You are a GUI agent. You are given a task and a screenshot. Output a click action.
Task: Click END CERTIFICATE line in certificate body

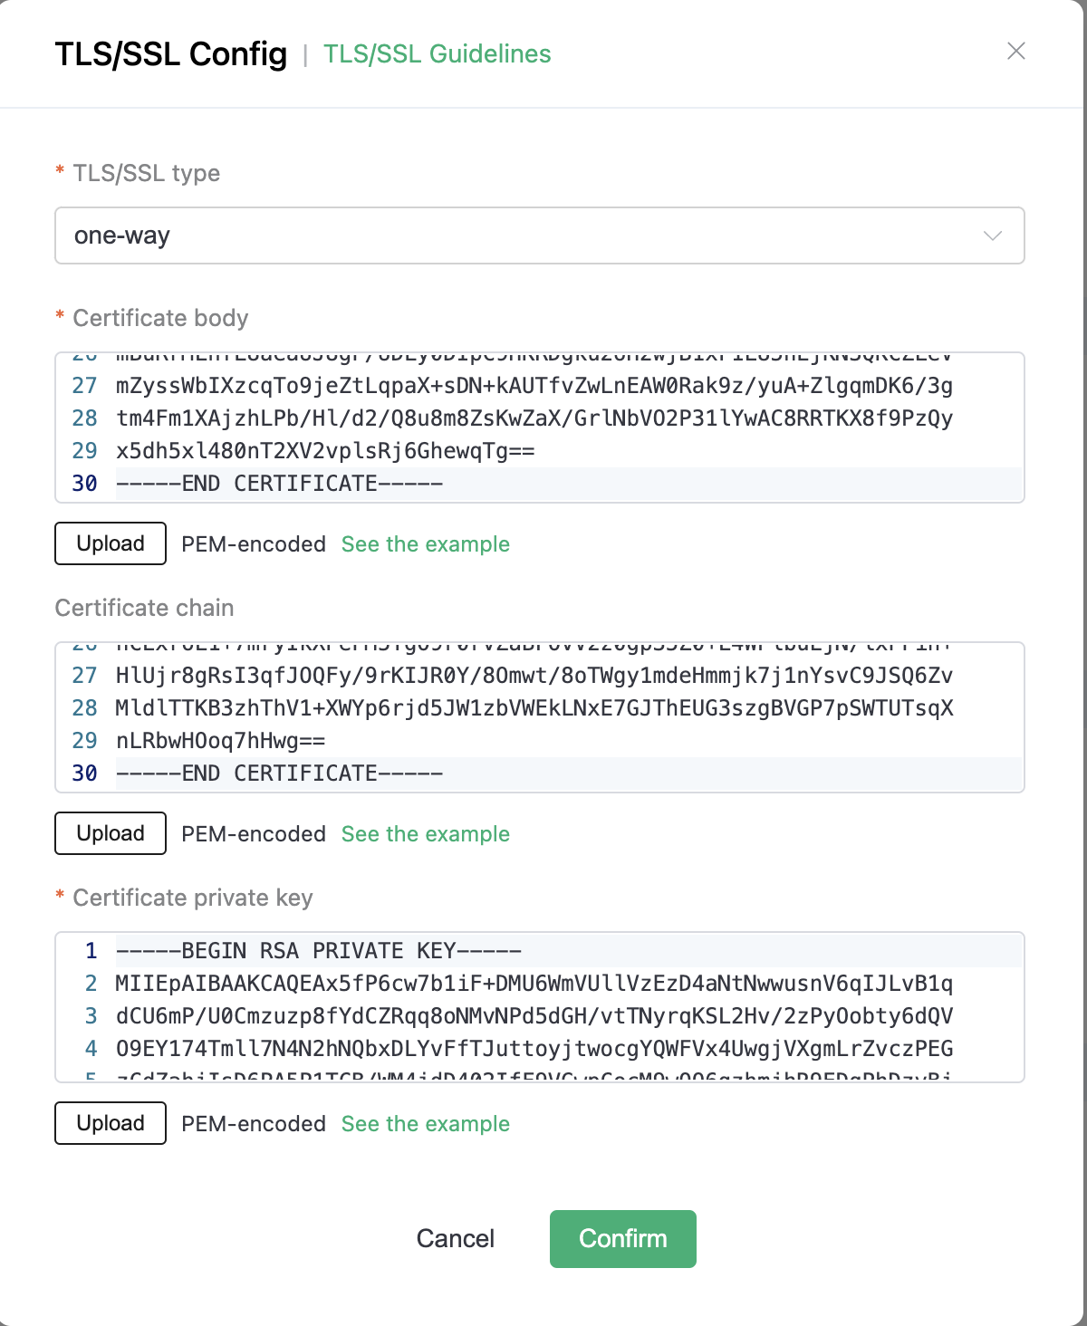(279, 484)
